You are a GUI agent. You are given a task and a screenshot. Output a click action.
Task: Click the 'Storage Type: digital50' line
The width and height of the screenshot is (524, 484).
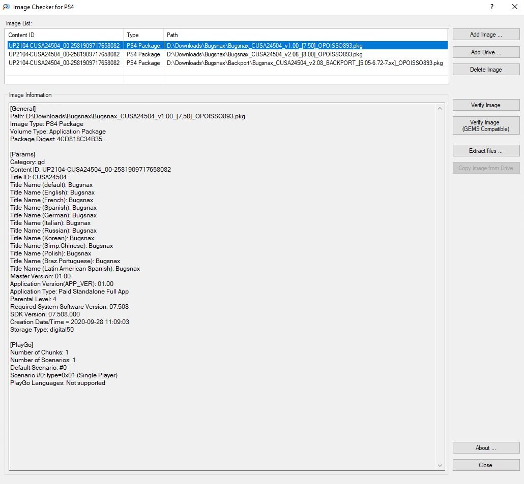coord(42,330)
